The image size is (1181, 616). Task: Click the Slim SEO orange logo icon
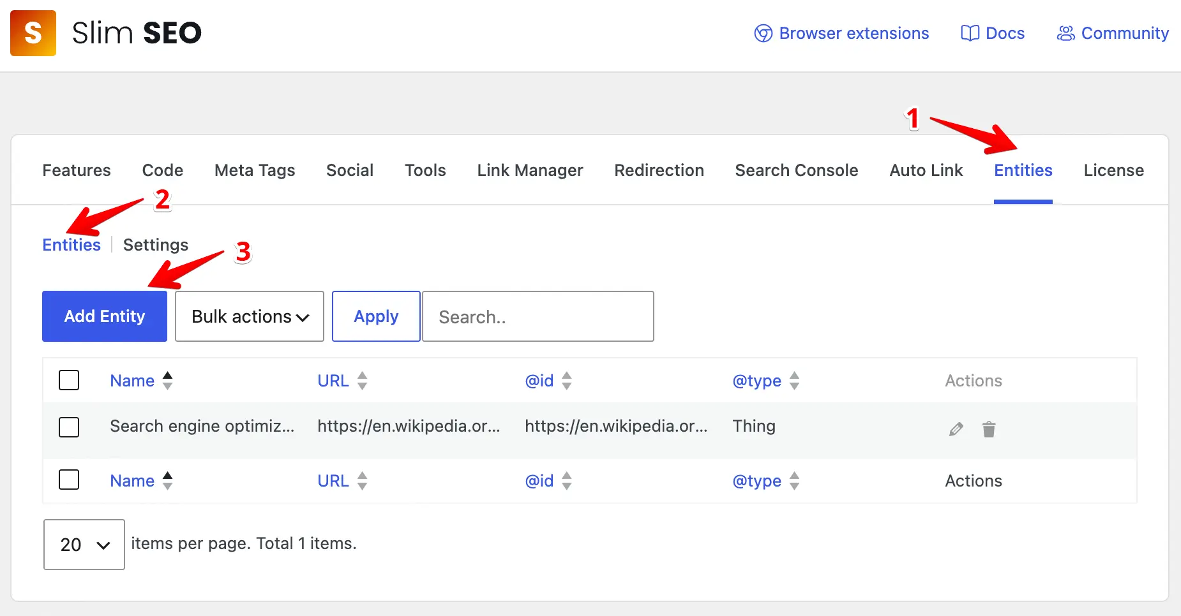pos(33,33)
